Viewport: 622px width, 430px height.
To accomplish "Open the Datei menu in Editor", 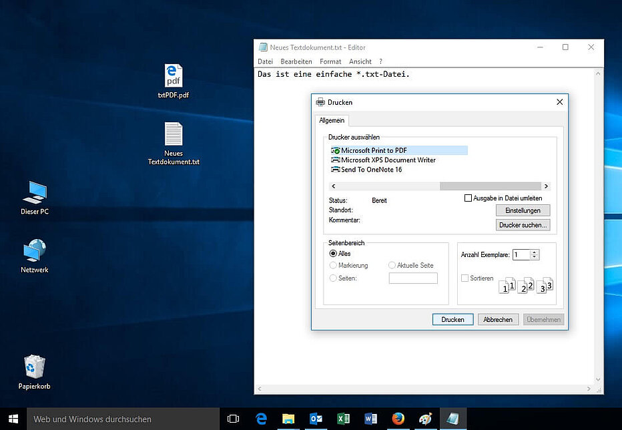I will pyautogui.click(x=266, y=61).
